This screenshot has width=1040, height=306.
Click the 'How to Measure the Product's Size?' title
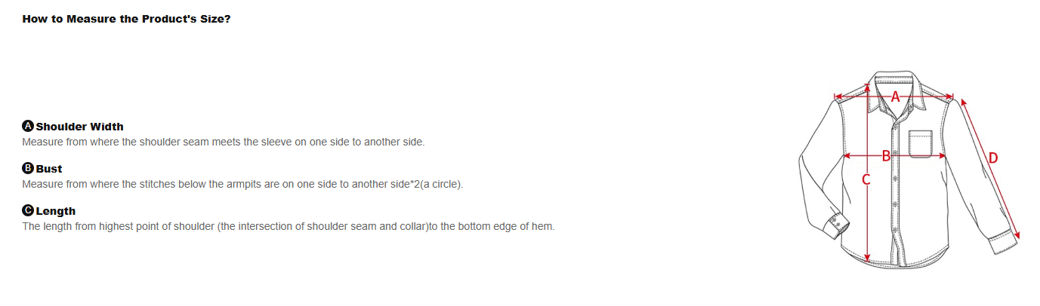pos(126,18)
